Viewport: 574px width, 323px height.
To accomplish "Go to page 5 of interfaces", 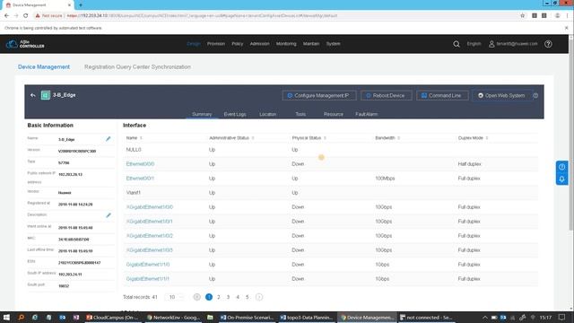I will 248,297.
